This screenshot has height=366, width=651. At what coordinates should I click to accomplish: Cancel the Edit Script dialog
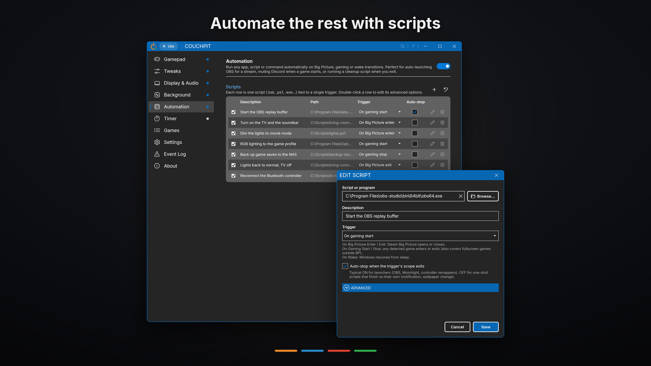[x=457, y=327]
